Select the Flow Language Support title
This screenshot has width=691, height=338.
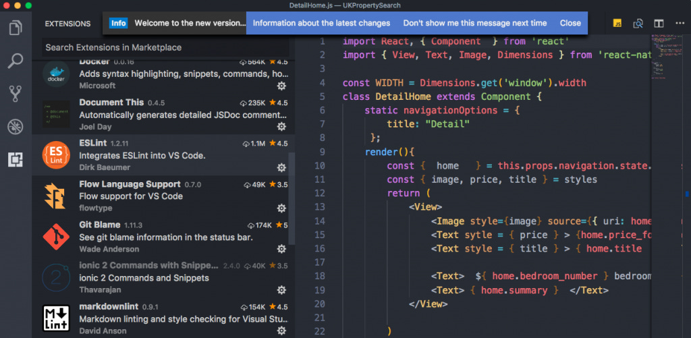pyautogui.click(x=130, y=184)
